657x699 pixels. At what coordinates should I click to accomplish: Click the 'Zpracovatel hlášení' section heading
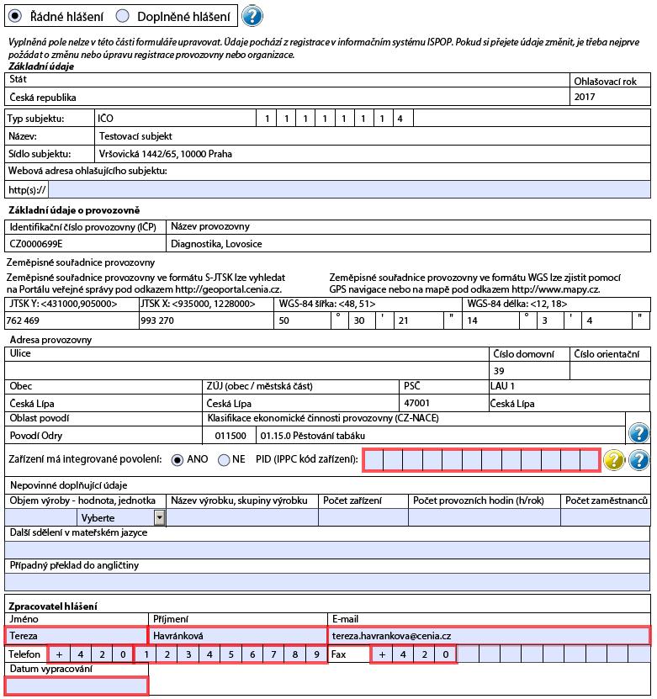(x=53, y=606)
